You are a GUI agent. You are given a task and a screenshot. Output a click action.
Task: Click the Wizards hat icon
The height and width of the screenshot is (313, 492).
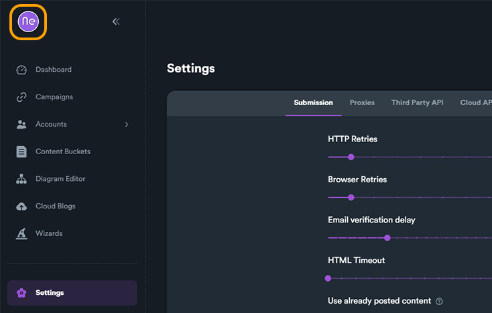coord(21,233)
